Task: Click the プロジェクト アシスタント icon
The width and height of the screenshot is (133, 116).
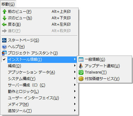Action: [4, 53]
